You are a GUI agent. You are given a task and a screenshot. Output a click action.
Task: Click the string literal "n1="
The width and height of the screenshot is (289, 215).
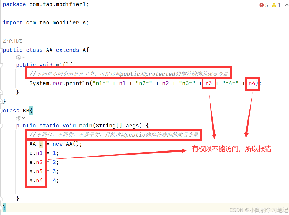point(101,83)
